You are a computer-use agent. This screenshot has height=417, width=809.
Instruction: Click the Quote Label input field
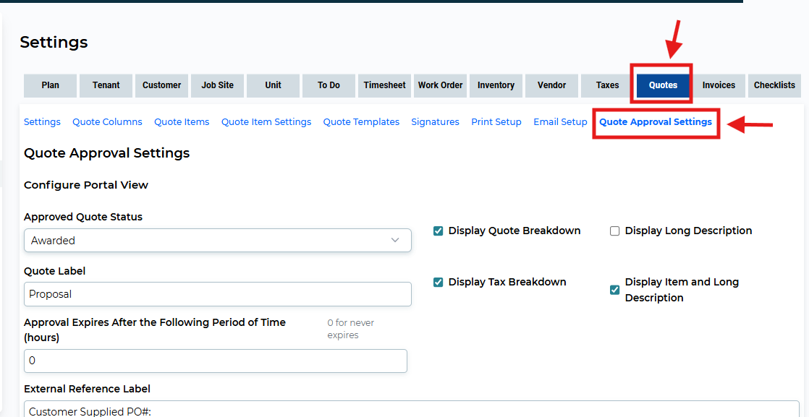(x=218, y=294)
